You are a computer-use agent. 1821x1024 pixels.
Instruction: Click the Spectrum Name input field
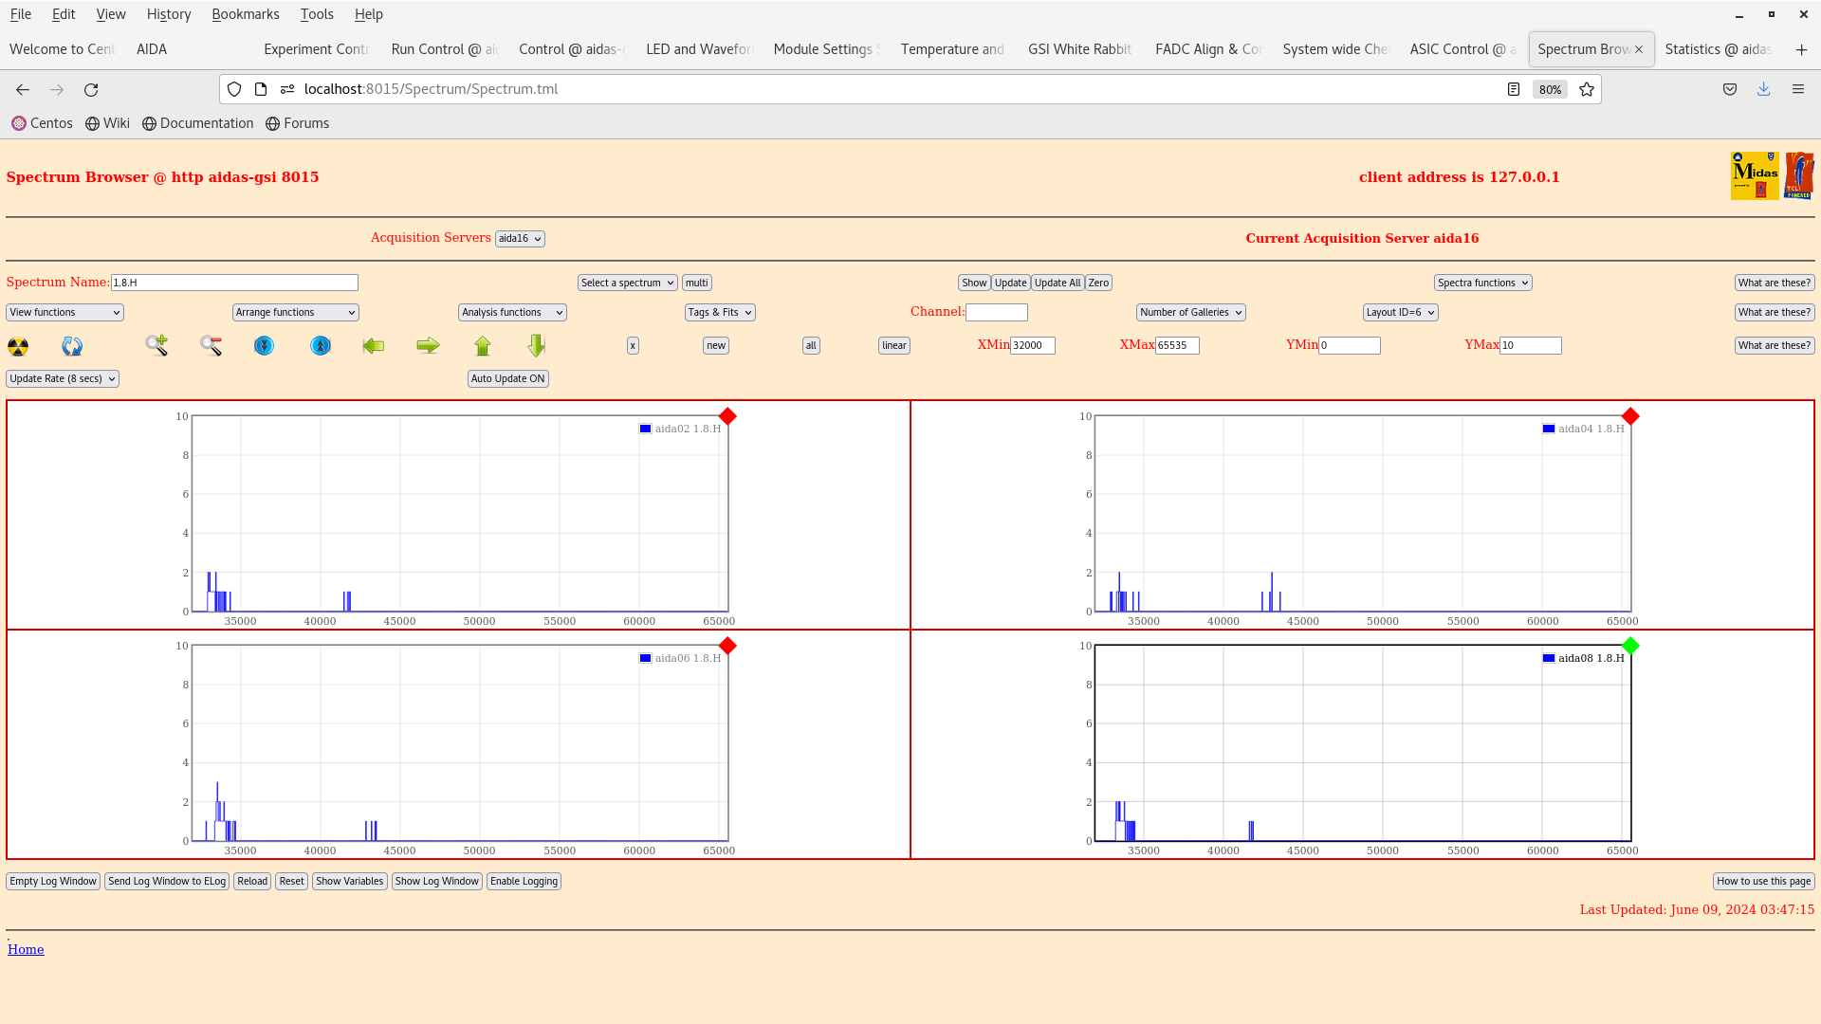click(x=234, y=283)
